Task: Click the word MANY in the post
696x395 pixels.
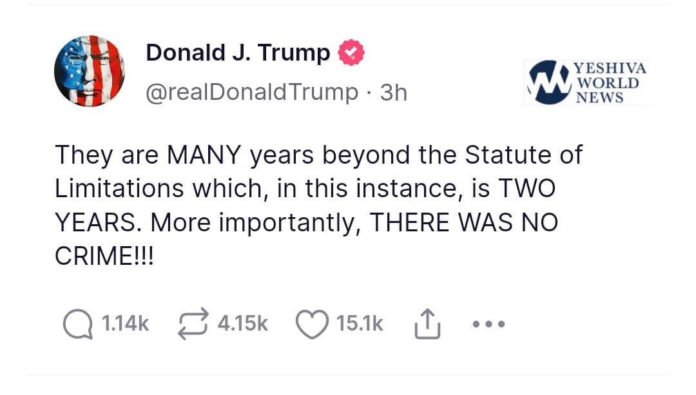Action: pyautogui.click(x=204, y=155)
